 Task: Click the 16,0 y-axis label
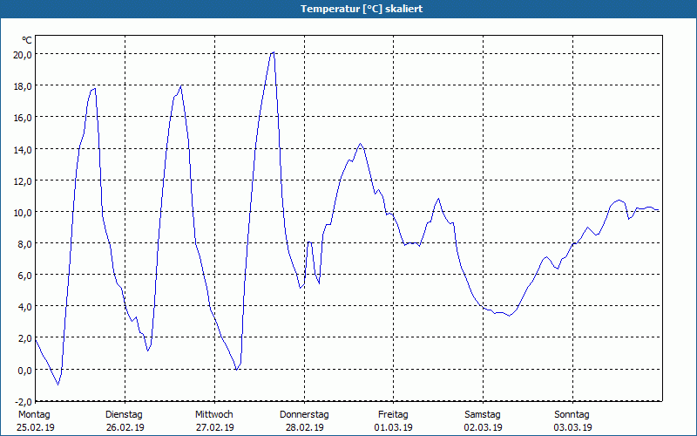point(23,118)
